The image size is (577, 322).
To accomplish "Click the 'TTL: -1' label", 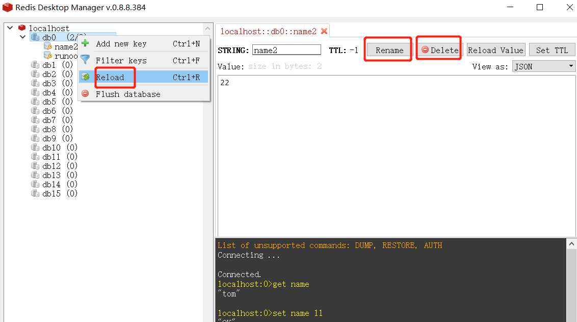I will tap(344, 50).
